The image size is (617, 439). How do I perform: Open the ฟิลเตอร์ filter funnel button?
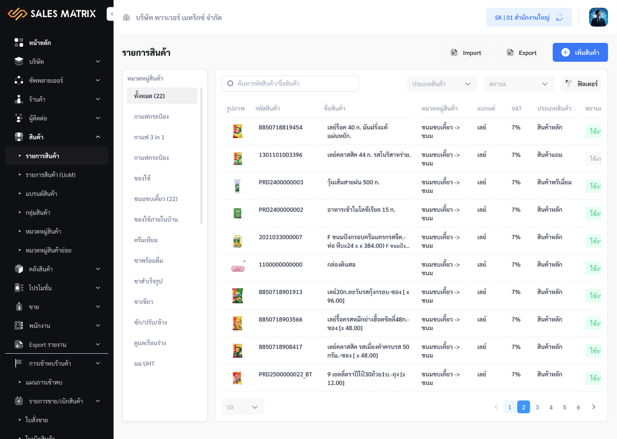pos(581,84)
